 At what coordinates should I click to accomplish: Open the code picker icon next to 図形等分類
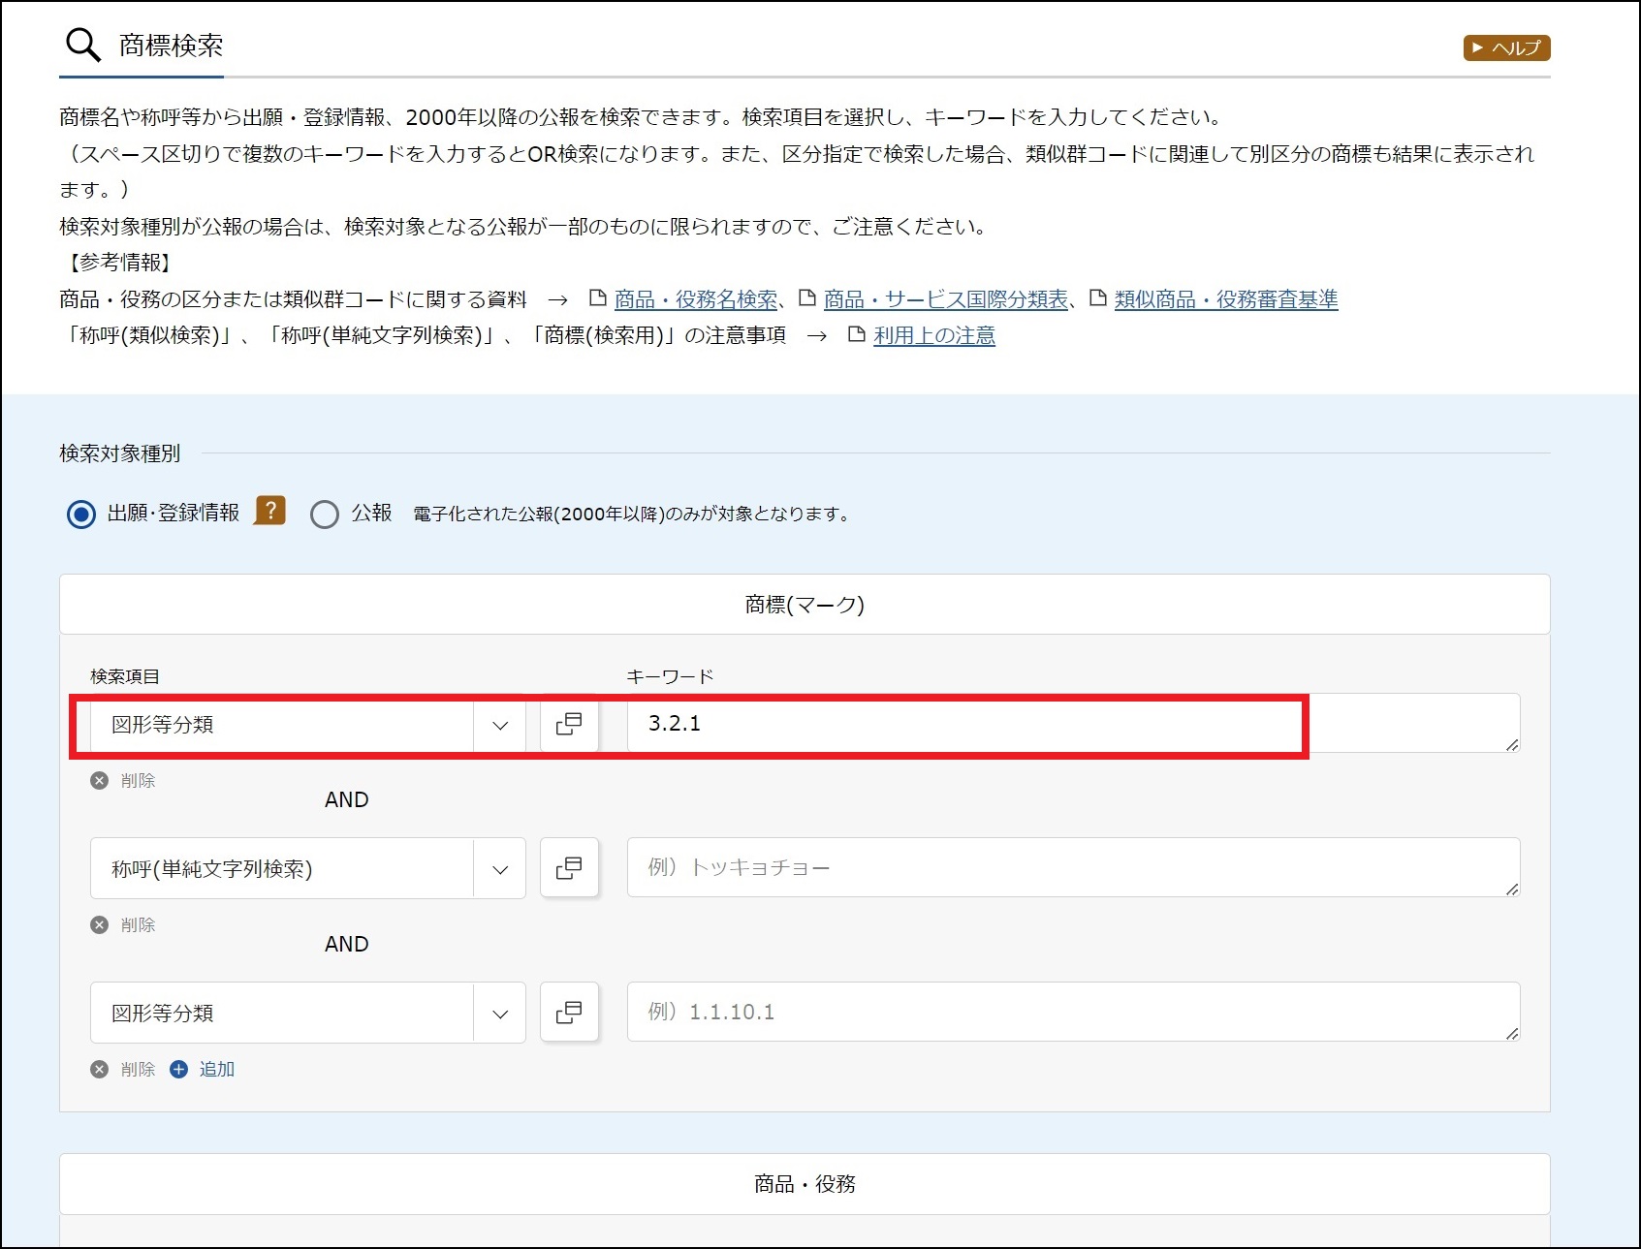tap(569, 724)
